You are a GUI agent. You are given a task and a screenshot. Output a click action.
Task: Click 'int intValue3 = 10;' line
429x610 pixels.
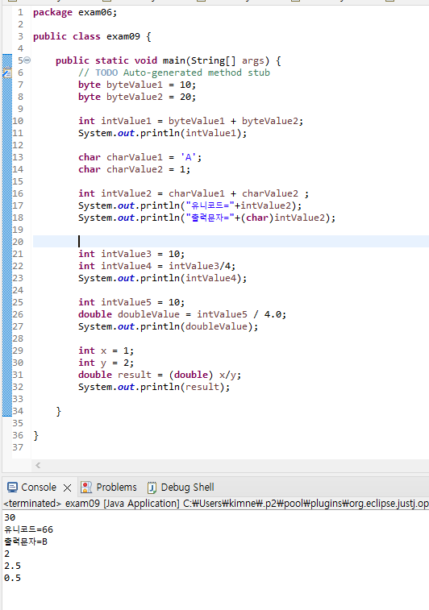131,254
